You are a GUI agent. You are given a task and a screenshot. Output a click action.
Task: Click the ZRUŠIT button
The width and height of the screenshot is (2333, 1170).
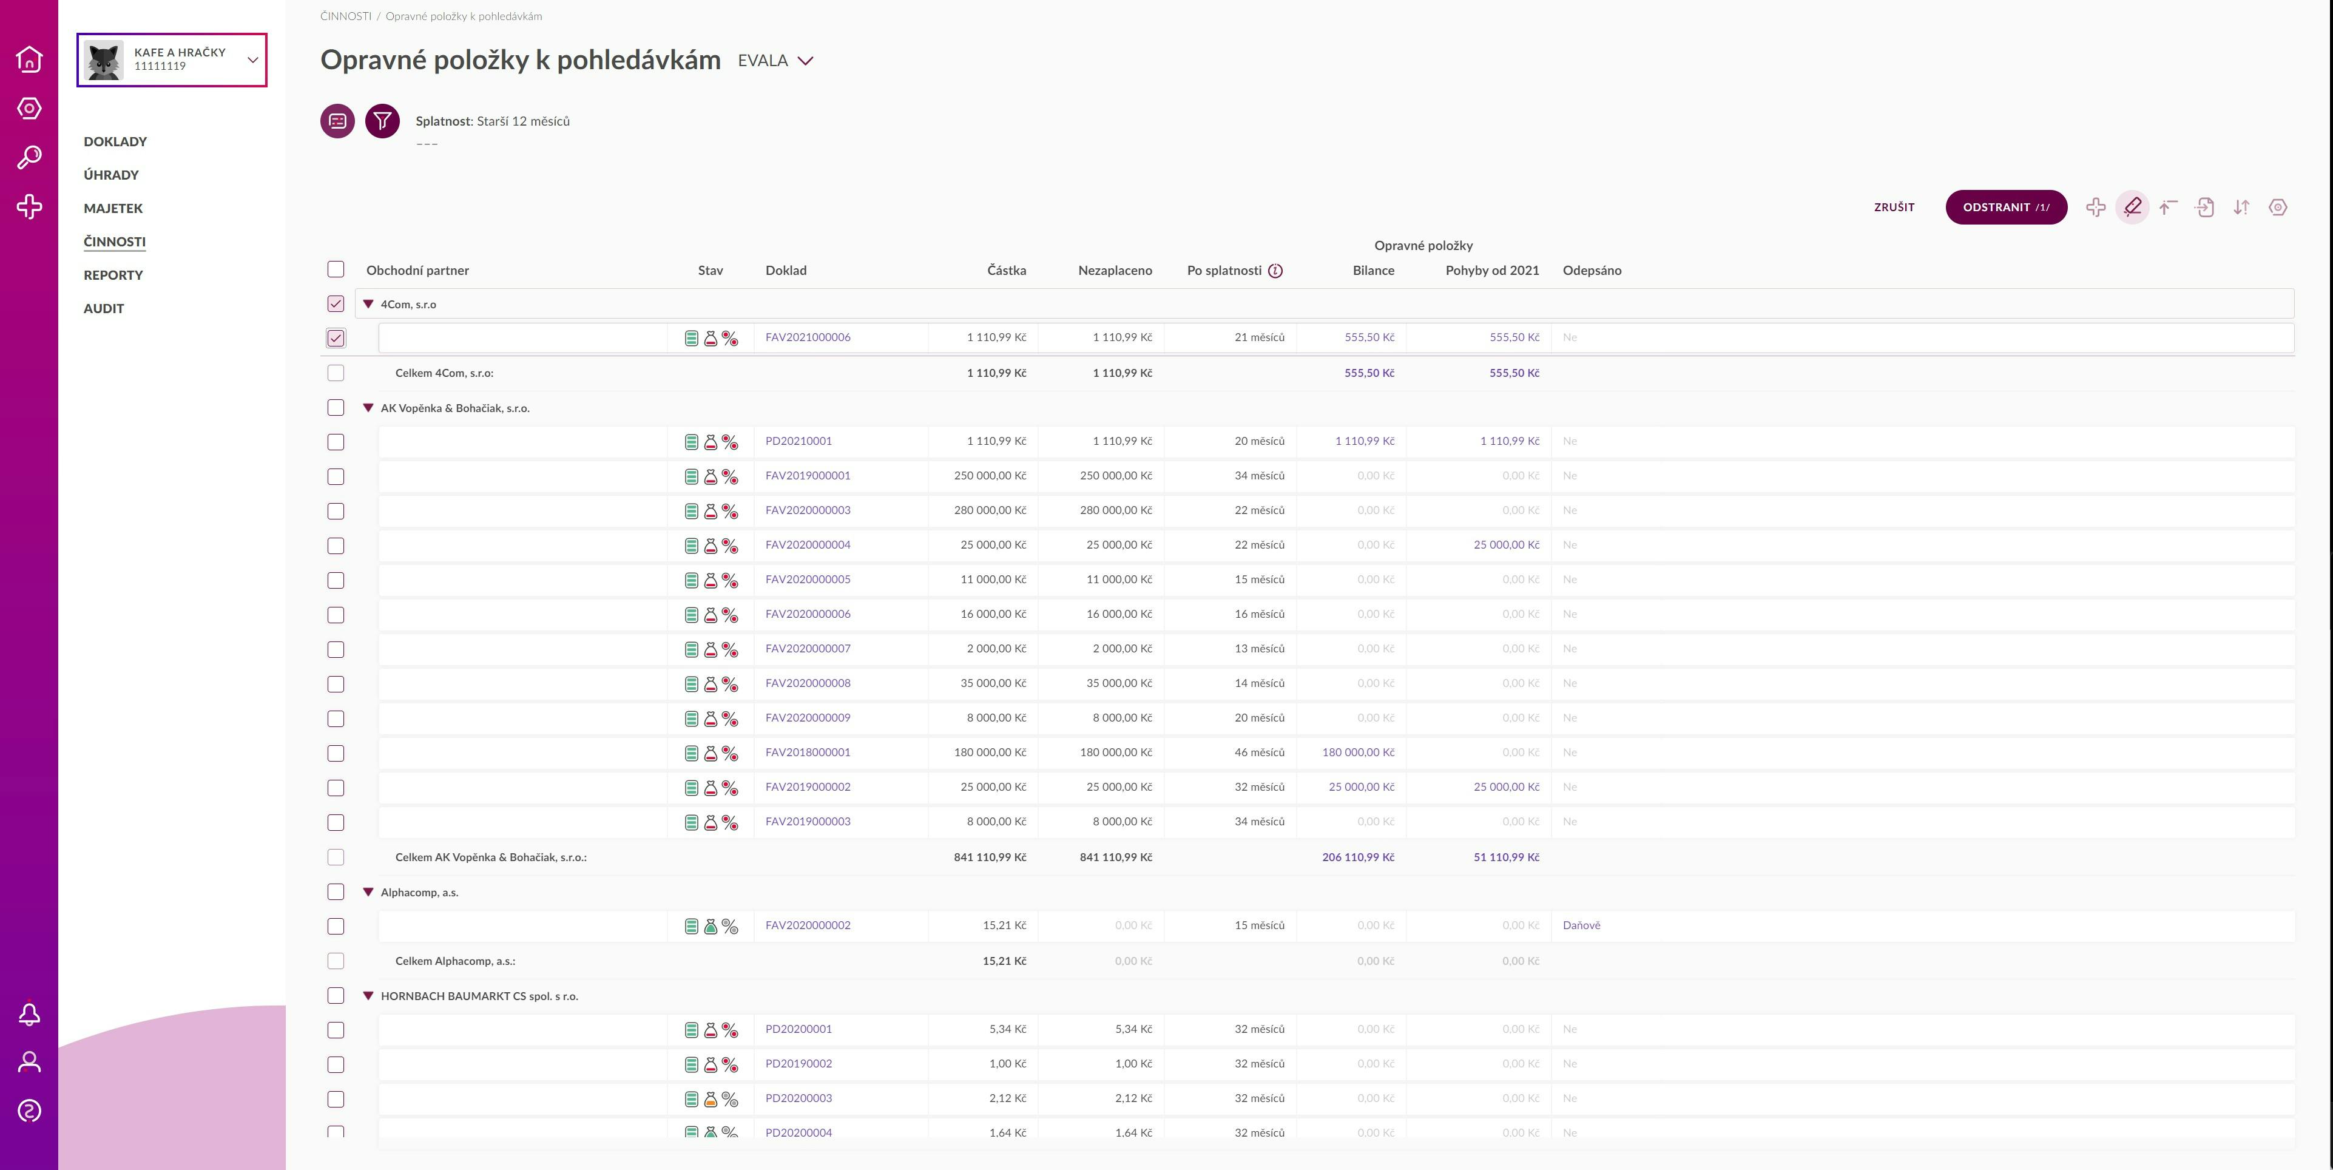click(x=1894, y=208)
